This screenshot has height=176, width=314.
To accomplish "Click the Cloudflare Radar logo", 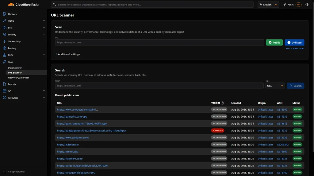I will [23, 4].
